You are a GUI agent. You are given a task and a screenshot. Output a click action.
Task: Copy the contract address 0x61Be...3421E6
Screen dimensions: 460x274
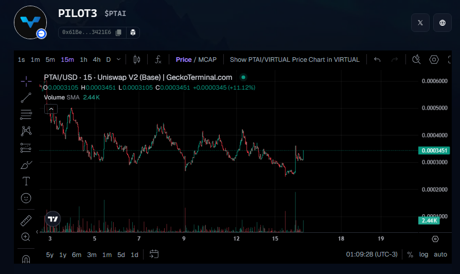[x=118, y=32]
